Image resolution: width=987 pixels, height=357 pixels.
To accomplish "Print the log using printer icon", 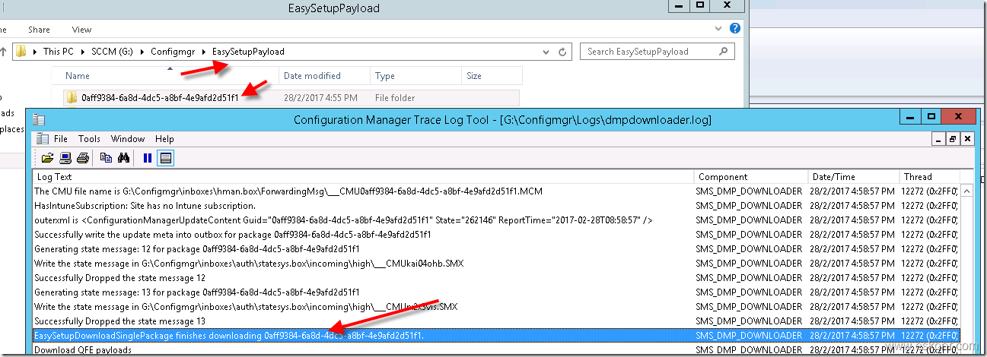I will coord(83,158).
